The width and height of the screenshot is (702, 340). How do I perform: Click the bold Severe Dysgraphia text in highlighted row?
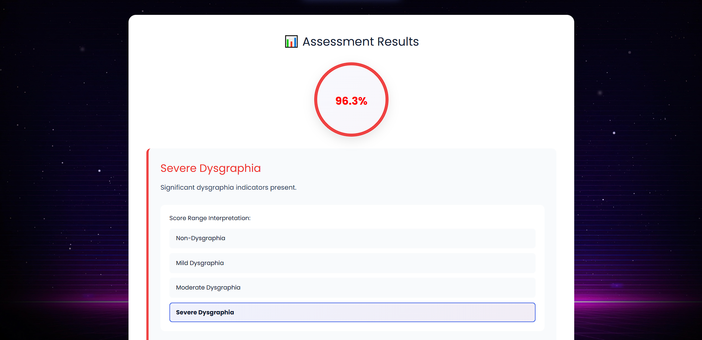(205, 313)
